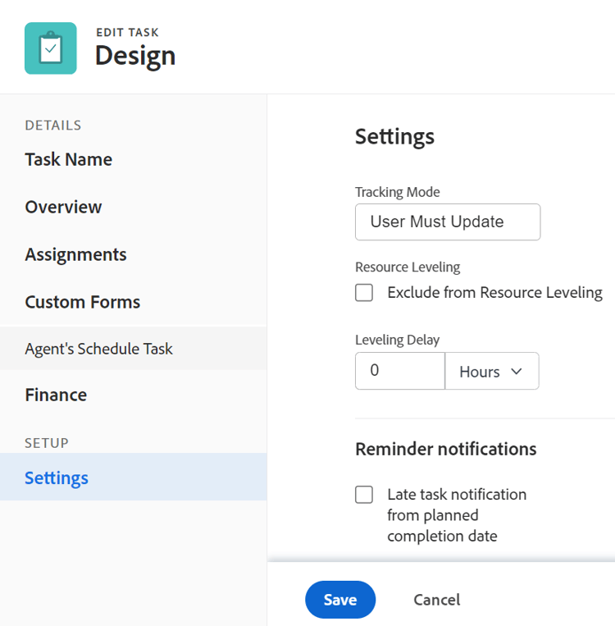The width and height of the screenshot is (615, 626).
Task: Click the Exclude from Resource Leveling label
Action: (x=495, y=293)
